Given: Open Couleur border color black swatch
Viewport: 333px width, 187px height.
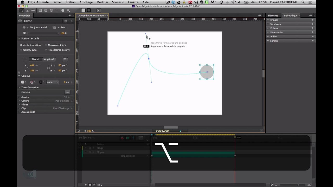Looking at the screenshot, I should (41, 82).
